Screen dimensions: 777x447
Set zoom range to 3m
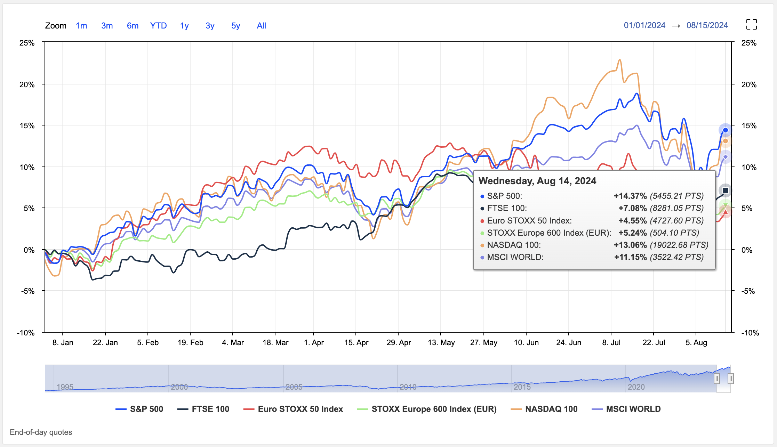[107, 26]
